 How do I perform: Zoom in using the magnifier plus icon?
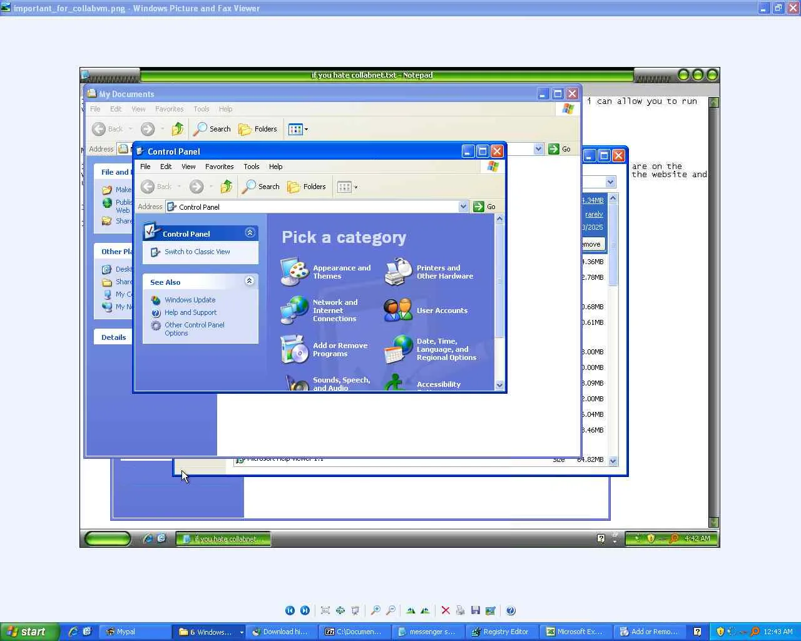pos(375,610)
